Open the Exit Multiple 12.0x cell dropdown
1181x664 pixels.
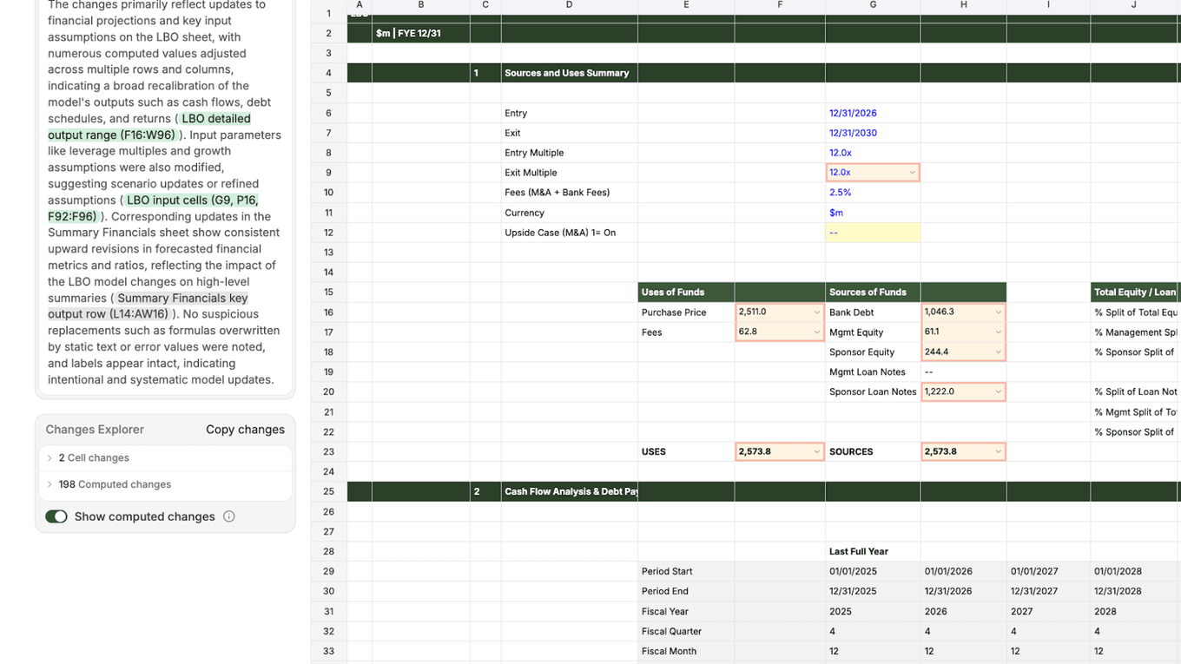tap(912, 173)
